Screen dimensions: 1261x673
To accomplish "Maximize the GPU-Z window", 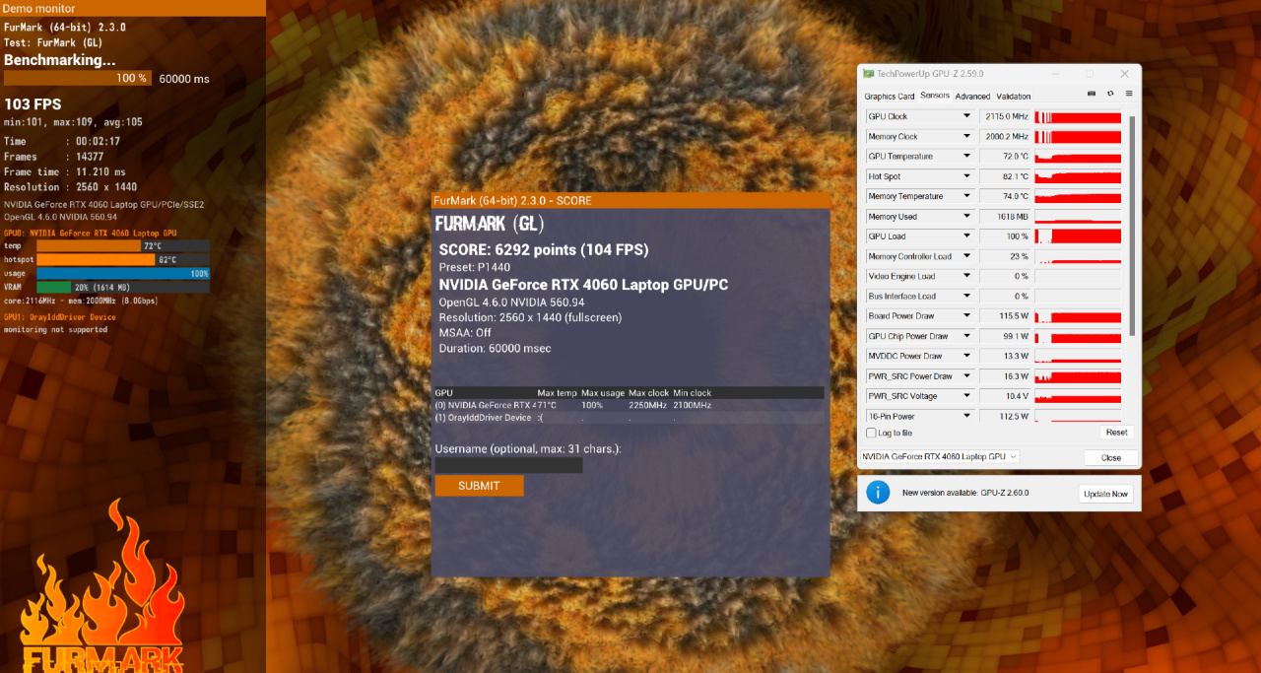I will [1091, 74].
